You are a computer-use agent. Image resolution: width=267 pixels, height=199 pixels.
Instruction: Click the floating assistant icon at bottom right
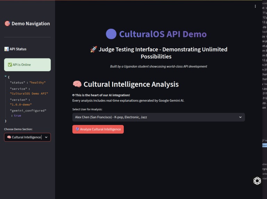257,181
